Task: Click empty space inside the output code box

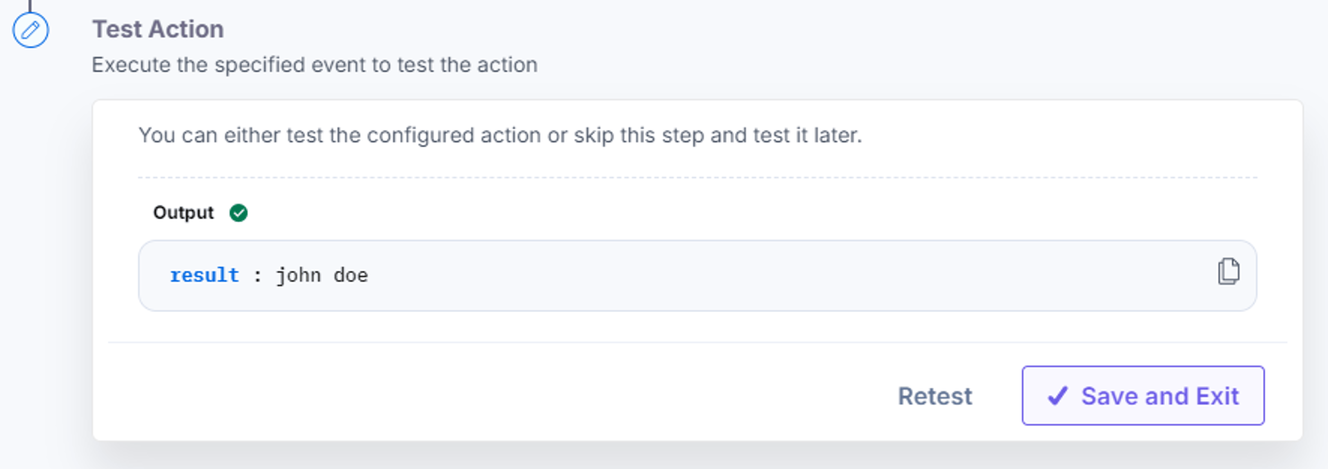Action: tap(773, 276)
